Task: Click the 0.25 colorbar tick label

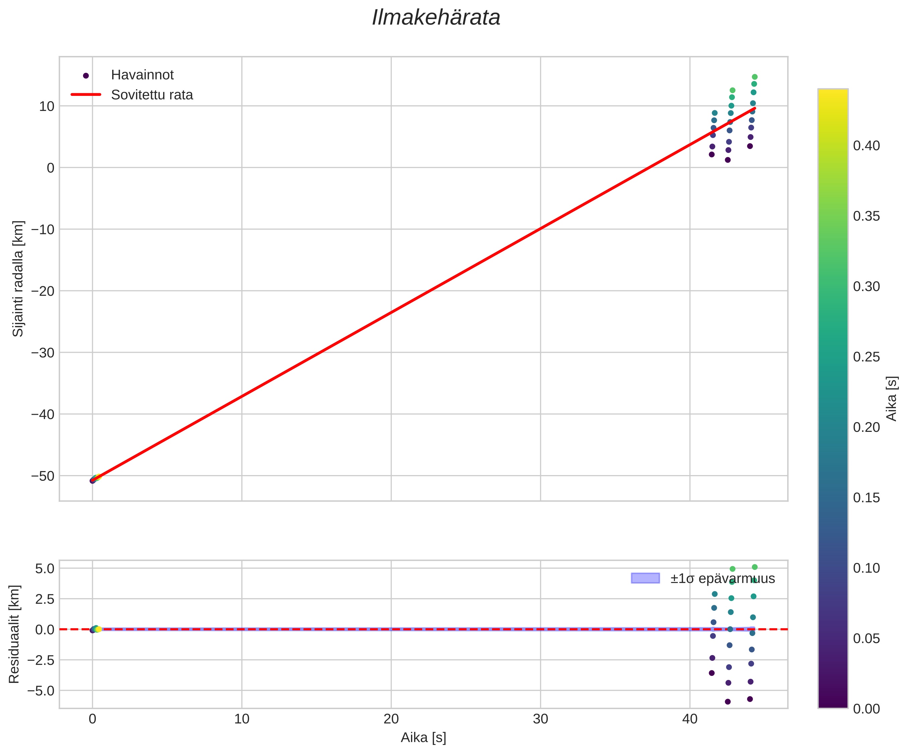Action: pyautogui.click(x=866, y=357)
